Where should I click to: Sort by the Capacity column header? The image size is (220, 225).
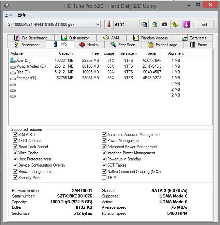[x=62, y=53]
